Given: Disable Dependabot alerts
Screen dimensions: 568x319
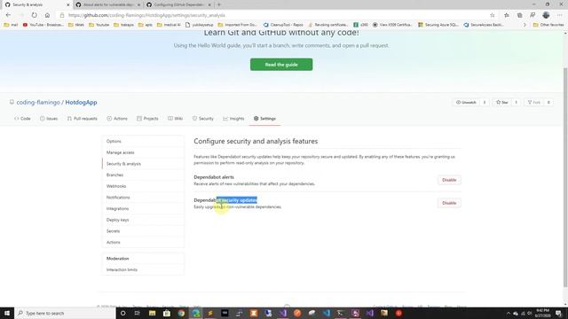Looking at the screenshot, I should [449, 180].
